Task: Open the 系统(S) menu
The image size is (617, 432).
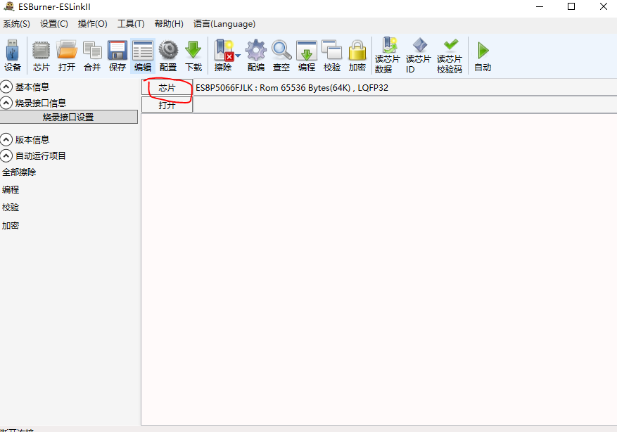Action: pyautogui.click(x=16, y=24)
